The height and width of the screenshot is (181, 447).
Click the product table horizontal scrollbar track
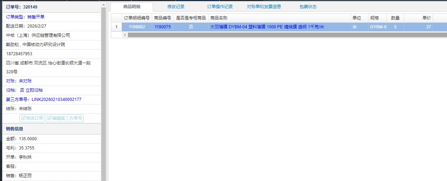coord(284,35)
